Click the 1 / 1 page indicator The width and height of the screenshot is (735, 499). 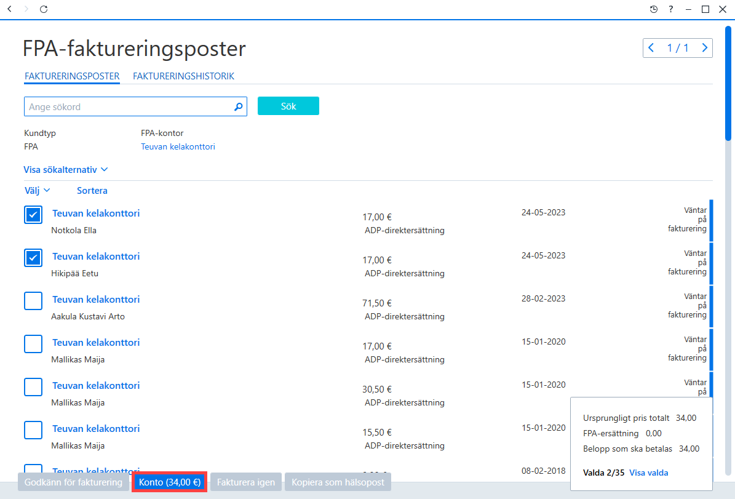click(678, 48)
